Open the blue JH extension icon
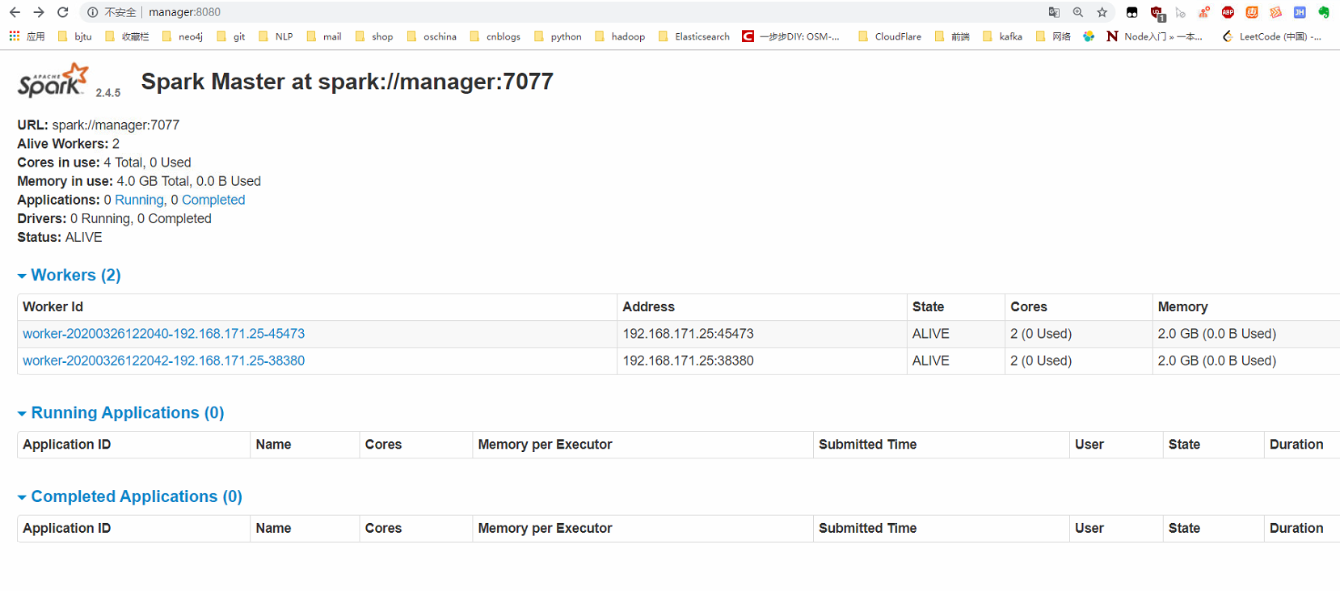1340x591 pixels. [1300, 12]
